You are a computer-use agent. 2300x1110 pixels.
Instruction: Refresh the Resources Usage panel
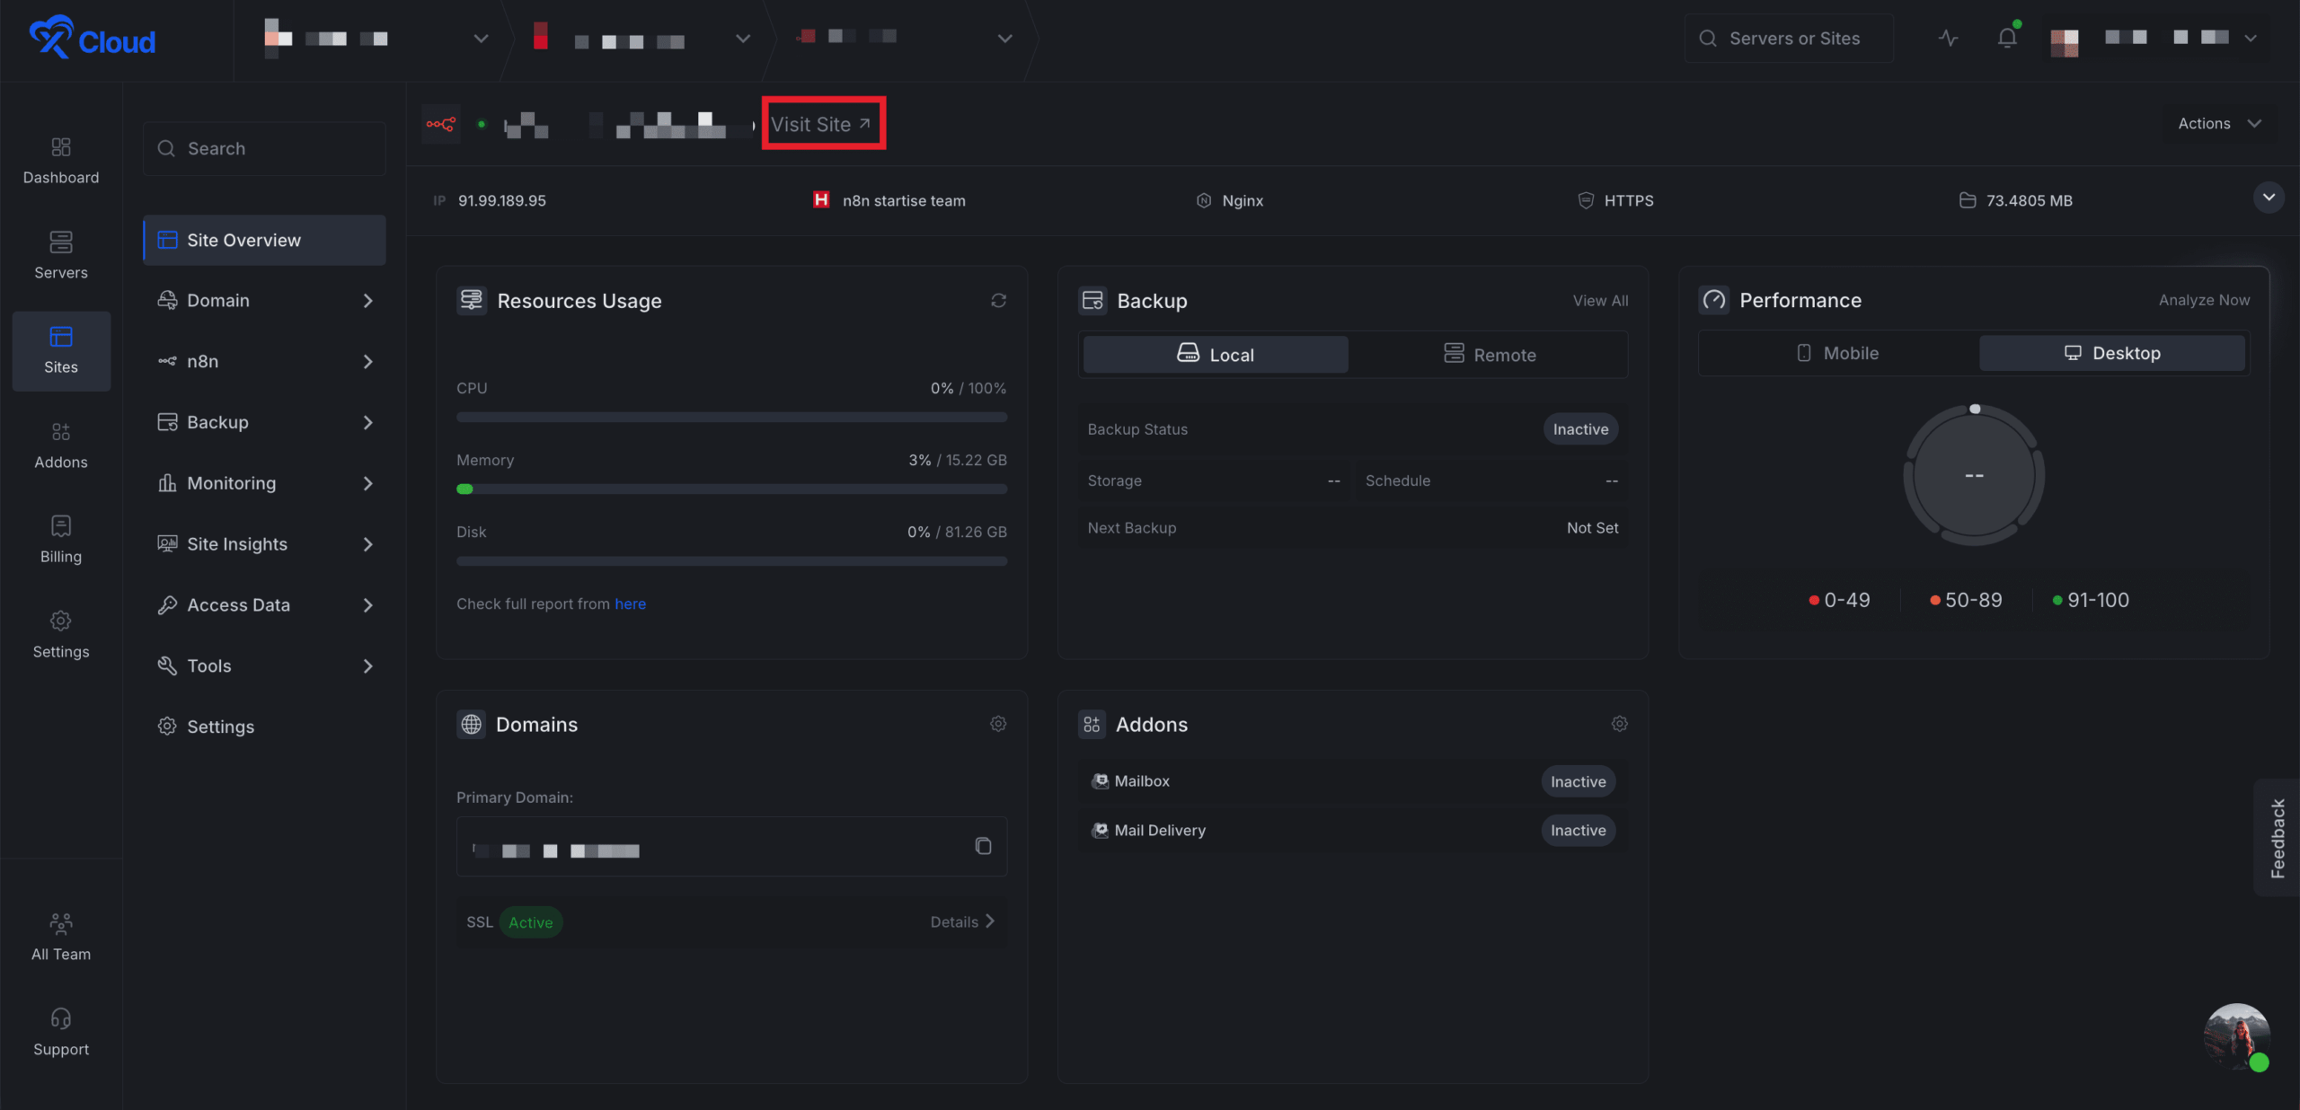998,301
